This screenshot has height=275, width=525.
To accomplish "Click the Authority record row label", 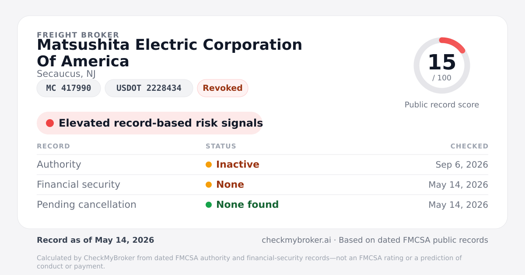I will 59,165.
